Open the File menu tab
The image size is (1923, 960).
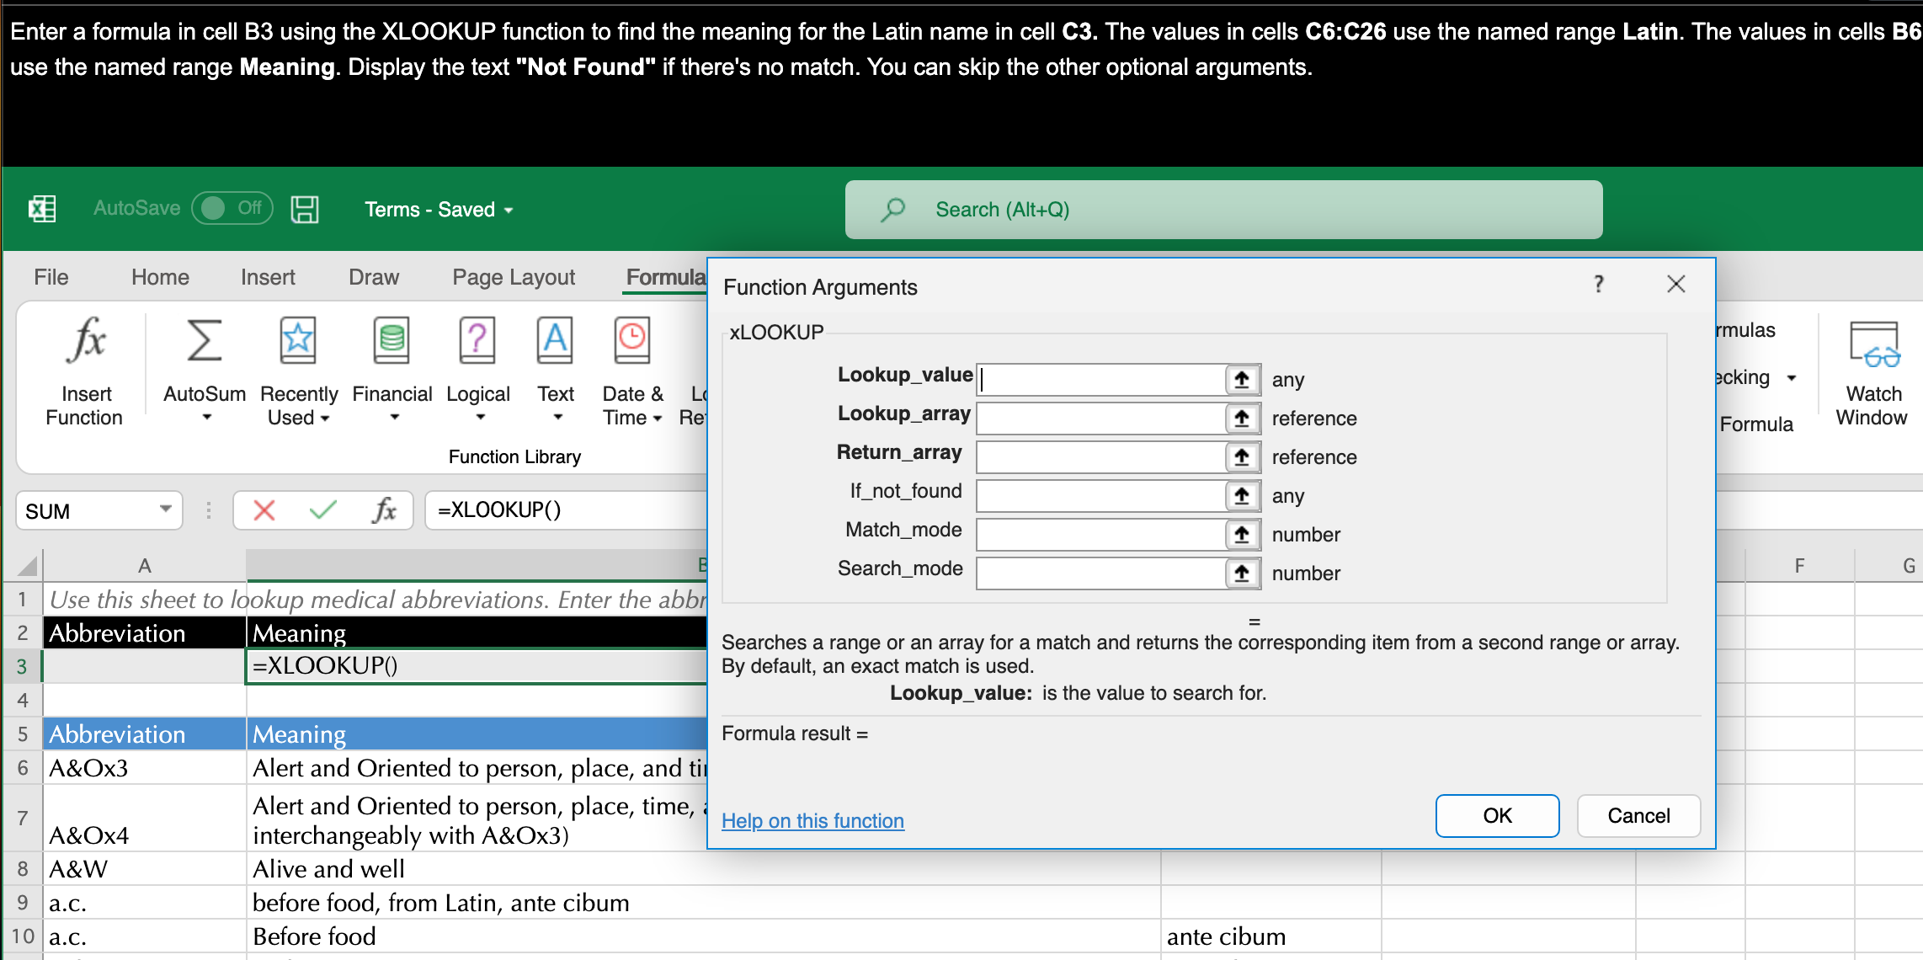(x=51, y=277)
